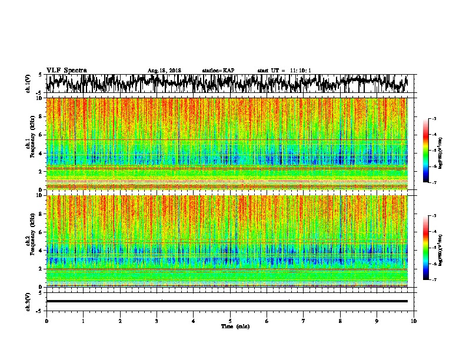Click the ch.1 voltage waveform trace

point(227,84)
